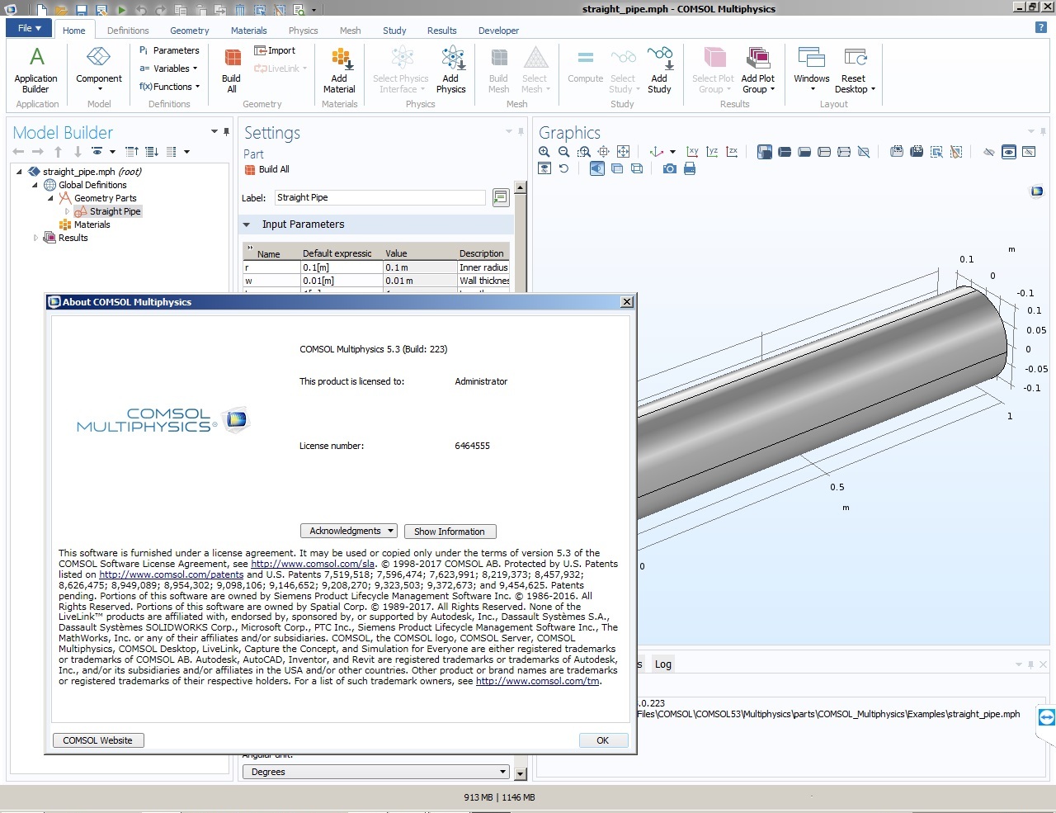Click Application Builder icon in ribbon

36,57
